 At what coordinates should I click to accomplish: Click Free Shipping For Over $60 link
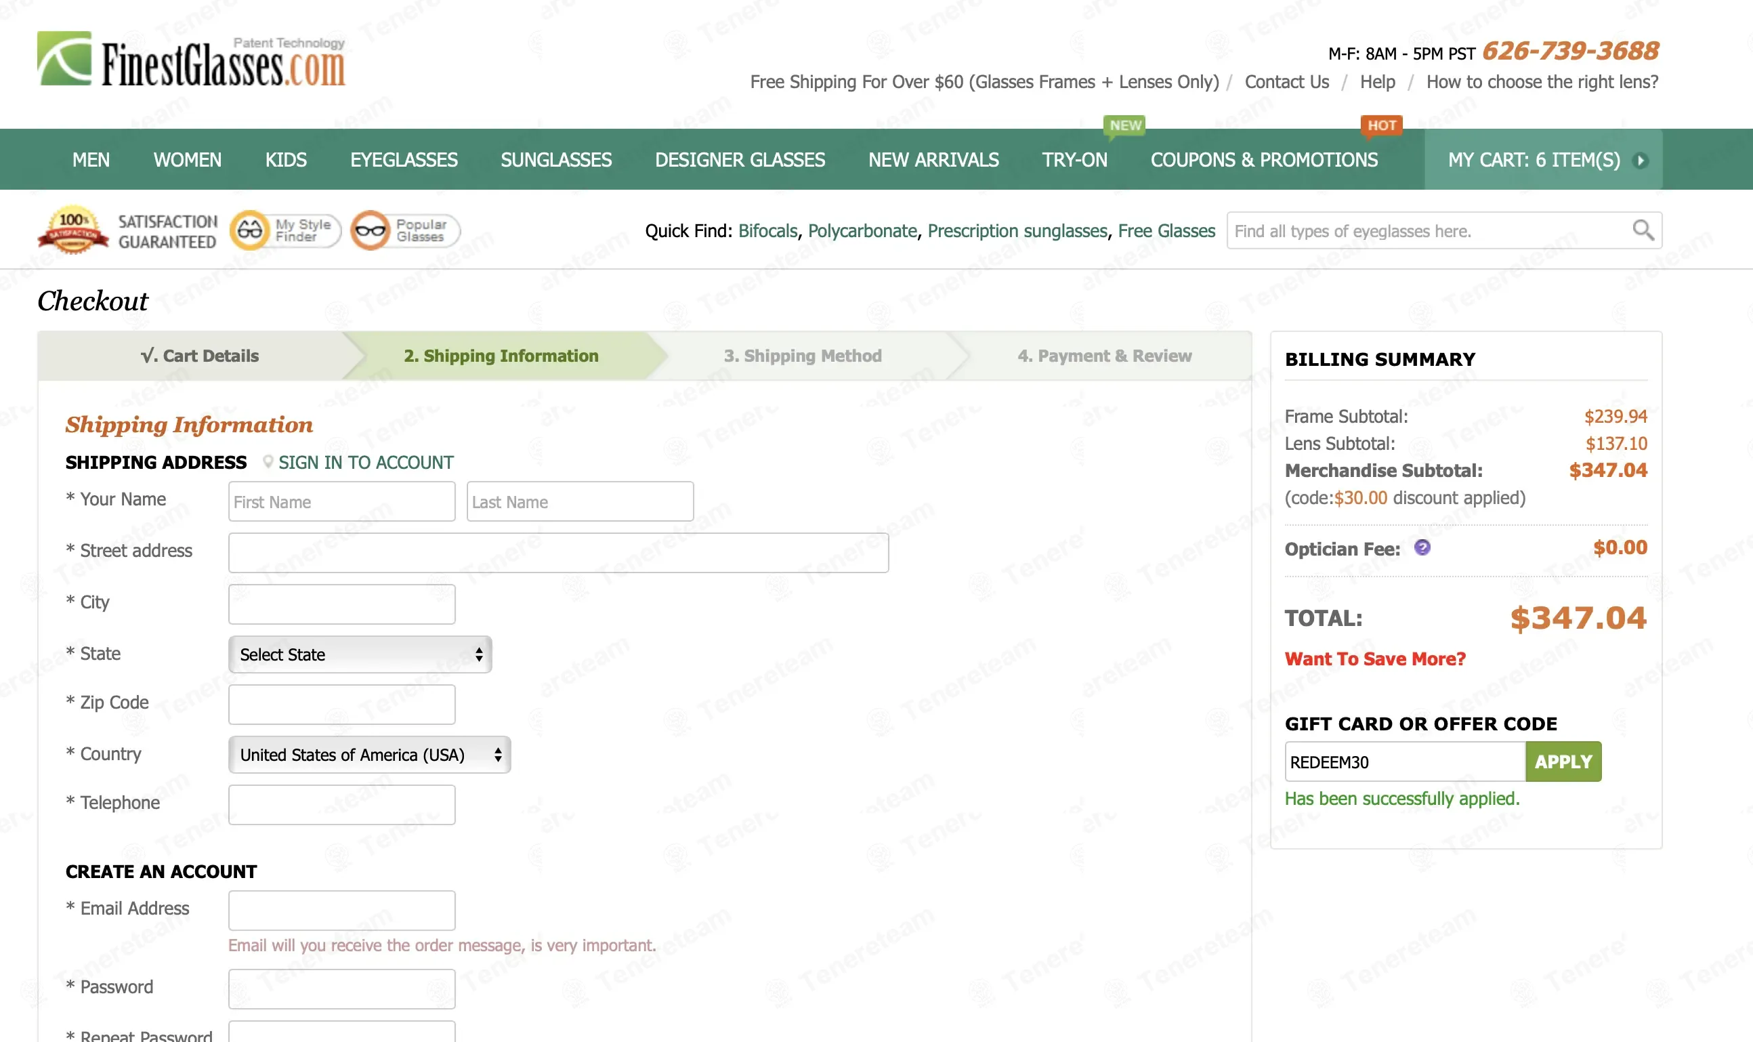point(984,82)
